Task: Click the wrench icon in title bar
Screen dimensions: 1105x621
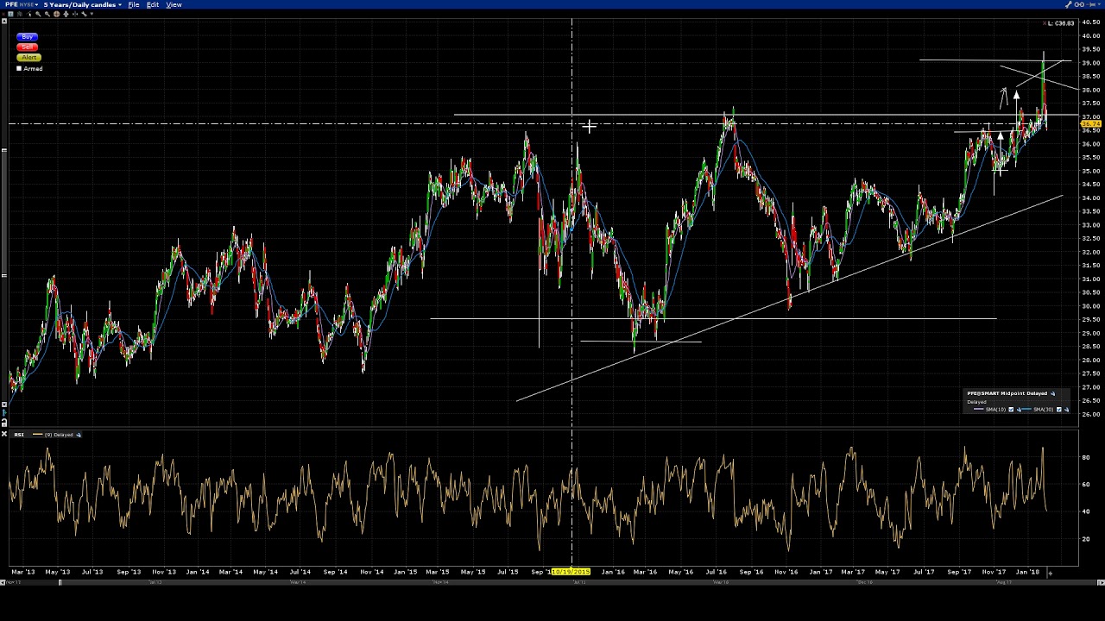Action: (x=1069, y=4)
